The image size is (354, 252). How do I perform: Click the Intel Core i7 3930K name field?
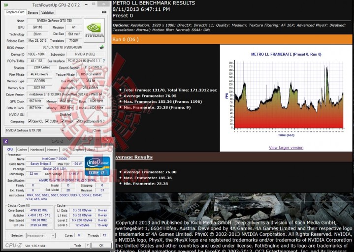[x=55, y=159]
